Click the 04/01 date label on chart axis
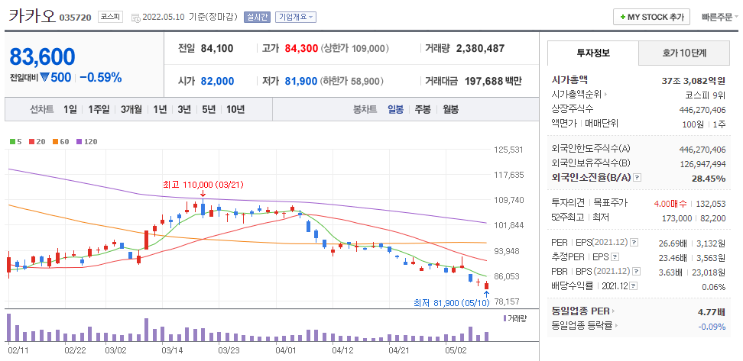 [x=285, y=350]
